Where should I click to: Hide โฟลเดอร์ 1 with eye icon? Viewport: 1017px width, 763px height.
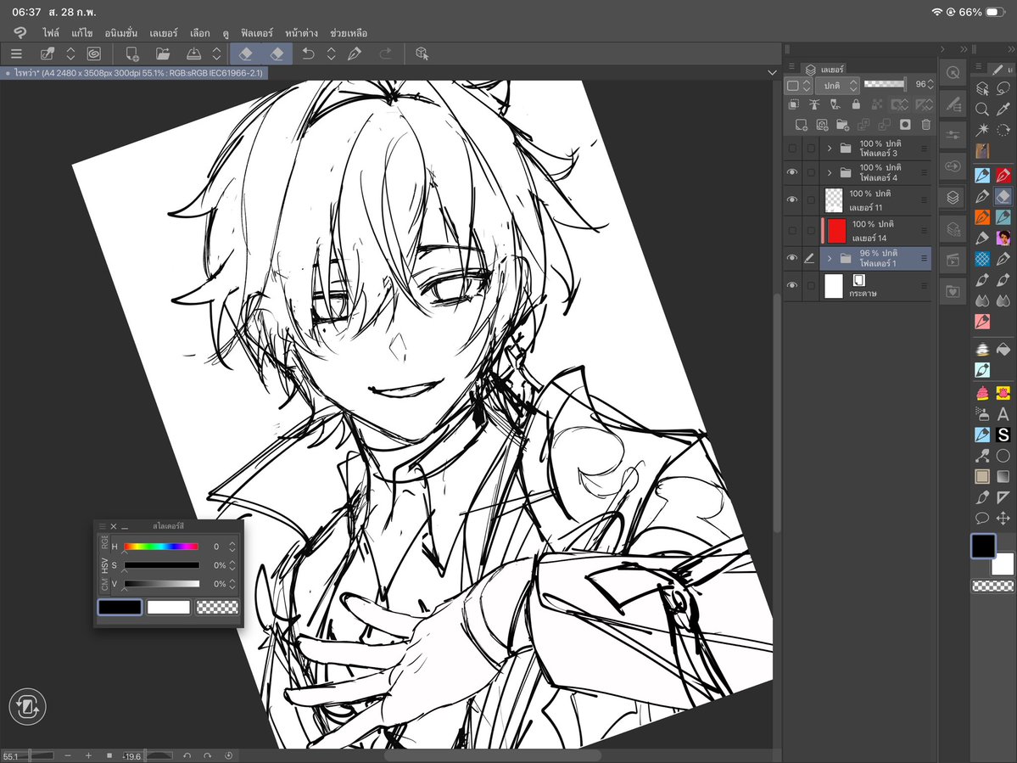click(792, 258)
